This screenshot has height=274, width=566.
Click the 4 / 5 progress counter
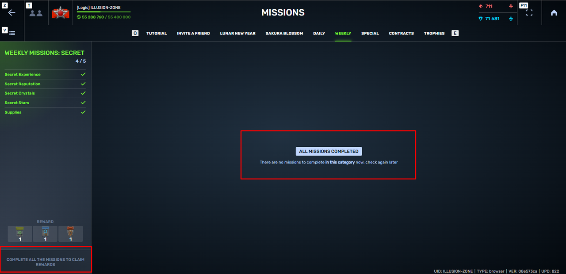click(x=80, y=61)
